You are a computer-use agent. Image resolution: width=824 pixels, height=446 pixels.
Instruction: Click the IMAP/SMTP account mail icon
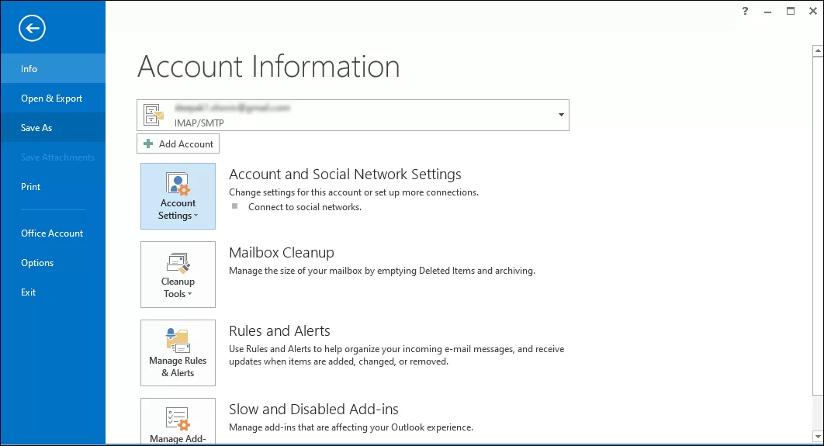pos(154,115)
